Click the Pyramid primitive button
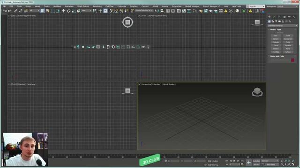Image resolution: width=300 pixels, height=168 pixels. tap(288, 45)
